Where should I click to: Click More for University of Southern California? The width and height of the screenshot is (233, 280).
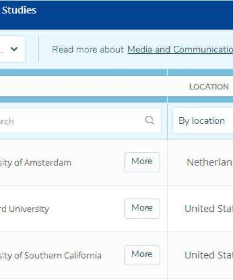[x=142, y=255]
